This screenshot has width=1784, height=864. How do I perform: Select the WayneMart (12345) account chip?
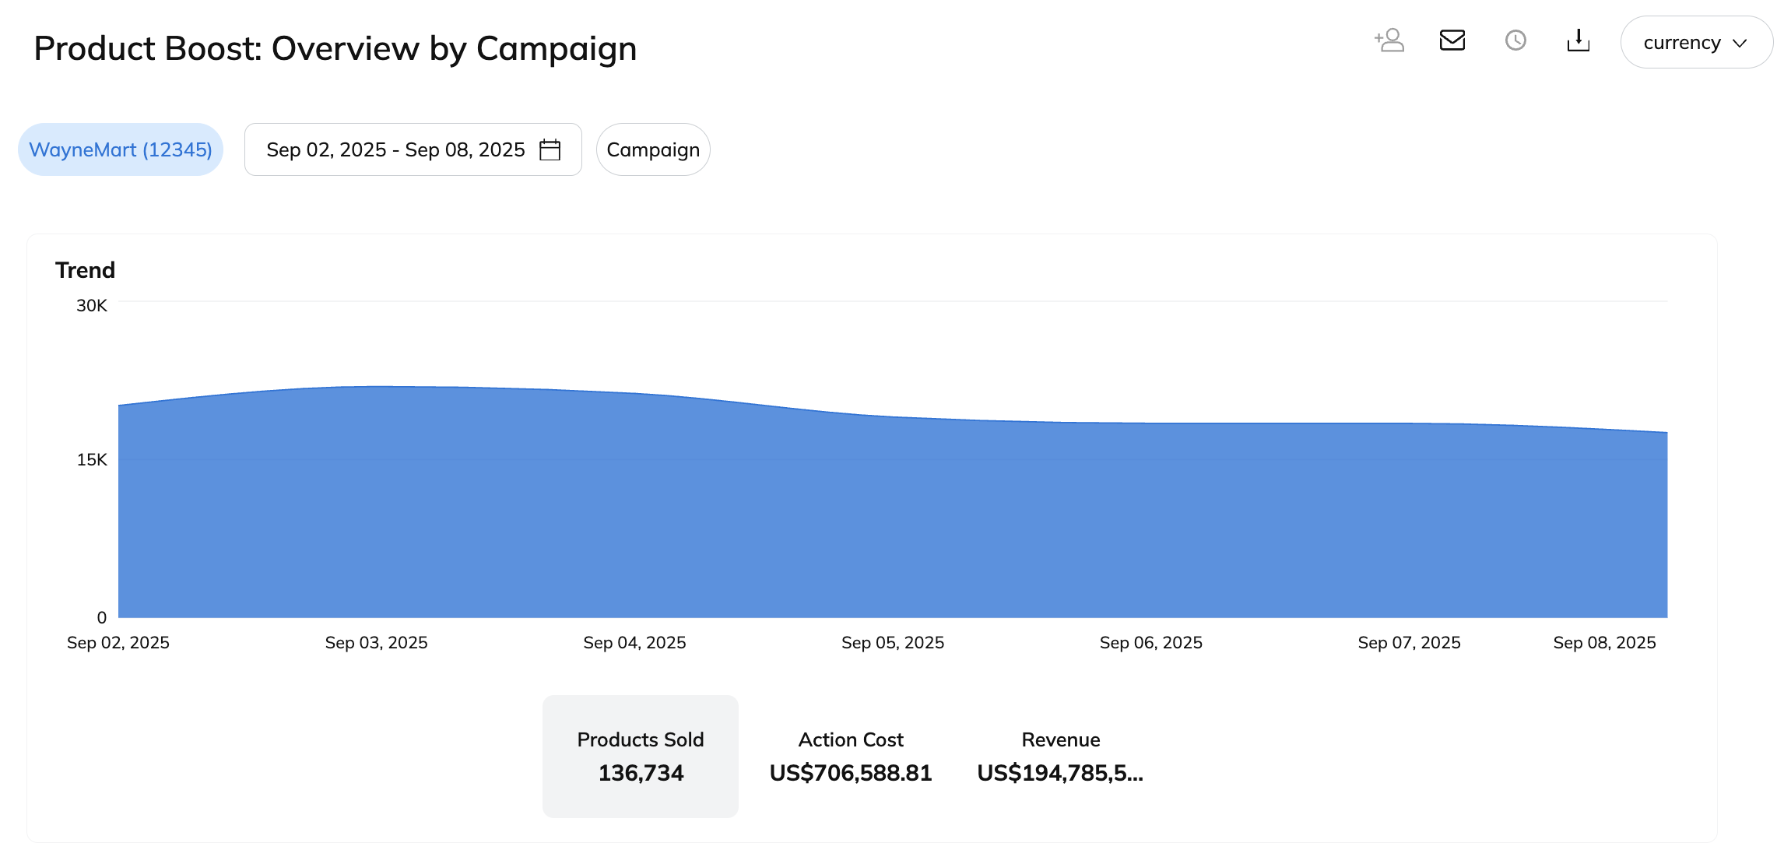(121, 149)
